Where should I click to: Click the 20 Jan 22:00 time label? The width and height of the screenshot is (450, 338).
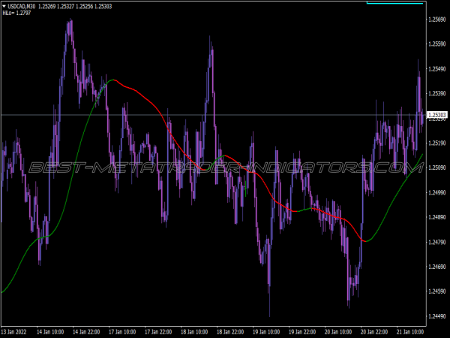pyautogui.click(x=374, y=332)
